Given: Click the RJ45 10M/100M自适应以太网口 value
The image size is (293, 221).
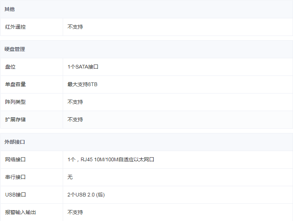Looking at the screenshot, I should click(111, 159).
